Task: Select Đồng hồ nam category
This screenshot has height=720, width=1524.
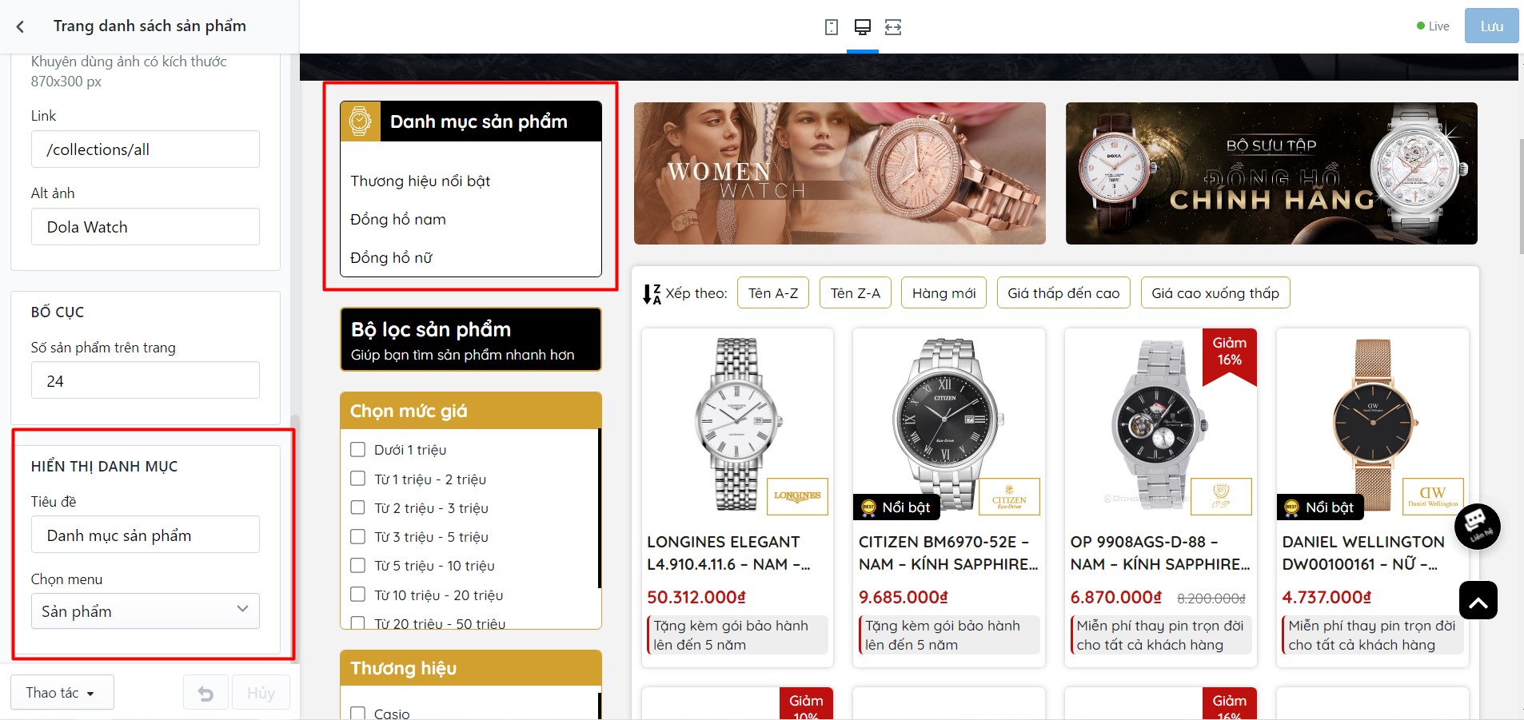Action: click(x=398, y=220)
